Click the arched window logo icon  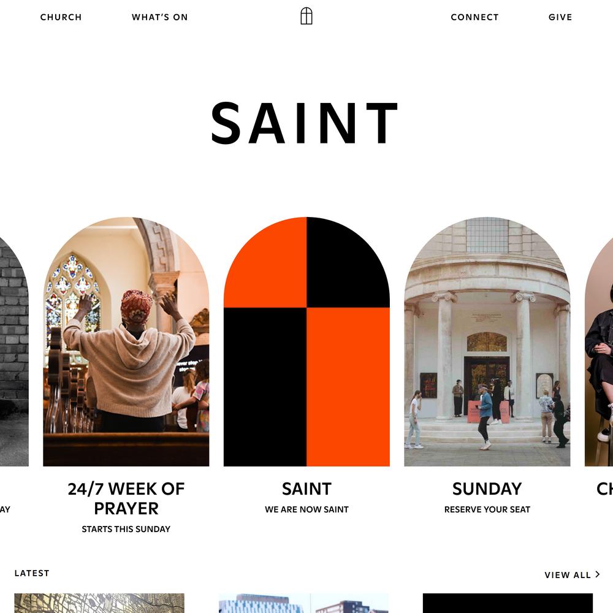(x=306, y=16)
